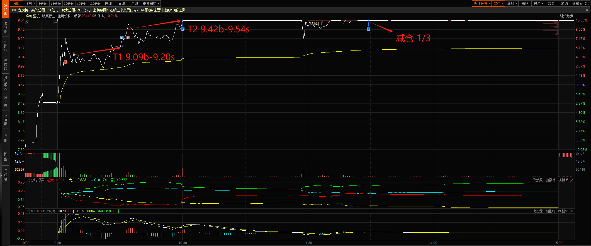Image resolution: width=591 pixels, height=246 pixels.
Task: Switch to the 15分钟 period
Action: click(56, 4)
